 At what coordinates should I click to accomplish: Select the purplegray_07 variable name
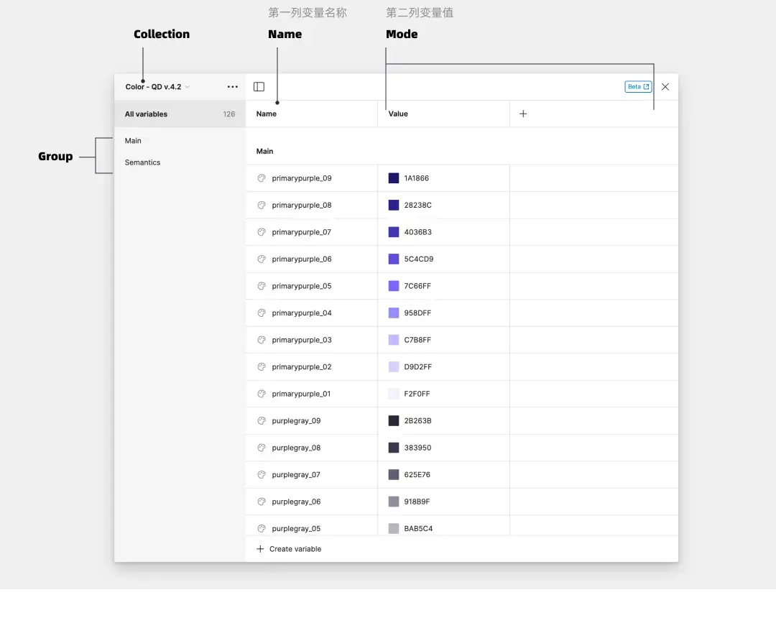click(296, 475)
